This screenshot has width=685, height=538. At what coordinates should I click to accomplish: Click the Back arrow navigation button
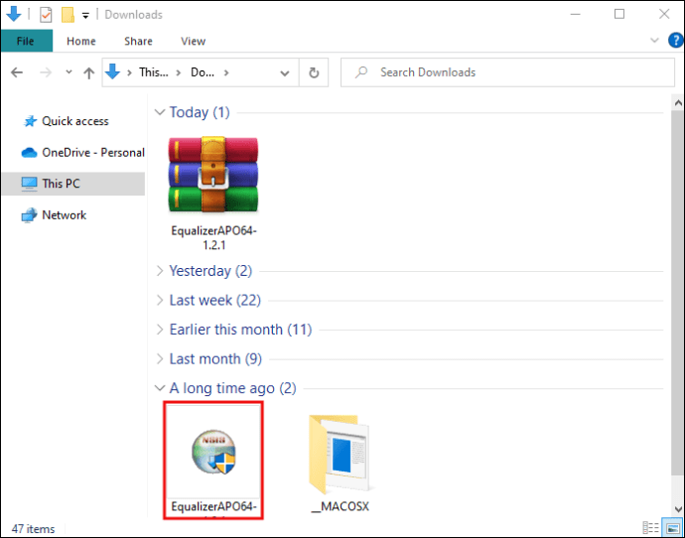pyautogui.click(x=17, y=72)
